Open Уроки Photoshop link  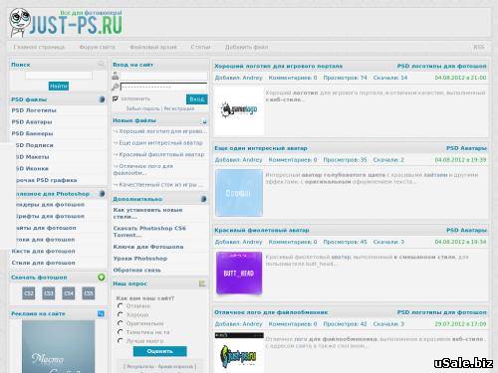pos(140,259)
